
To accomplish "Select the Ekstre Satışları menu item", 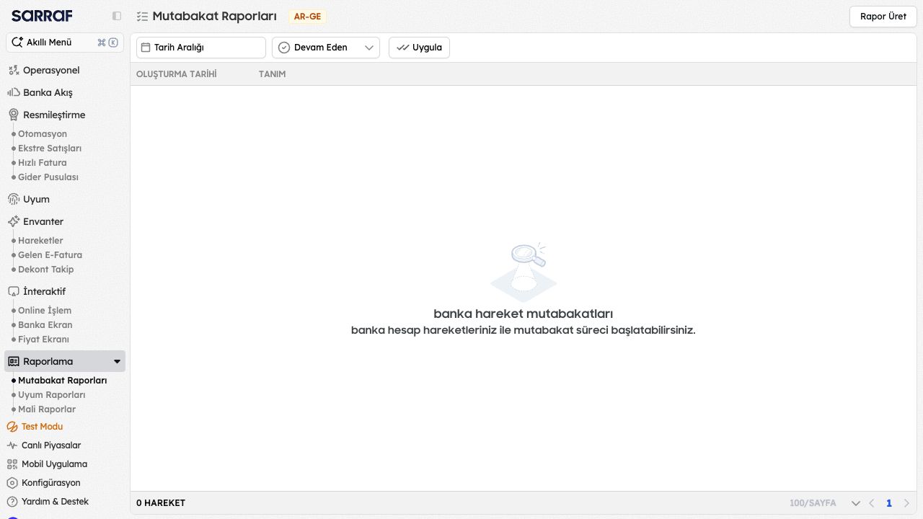I will click(x=50, y=148).
